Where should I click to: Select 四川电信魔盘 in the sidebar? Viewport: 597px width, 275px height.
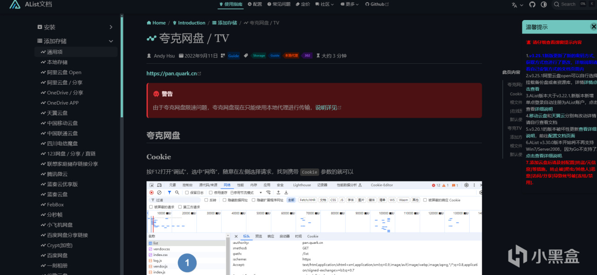point(76,143)
